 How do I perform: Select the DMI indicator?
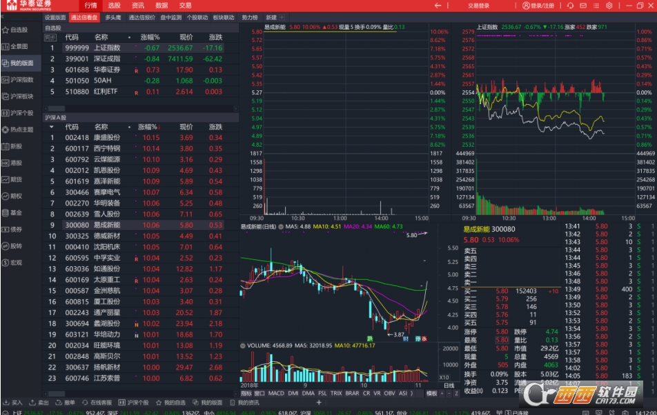(x=293, y=393)
